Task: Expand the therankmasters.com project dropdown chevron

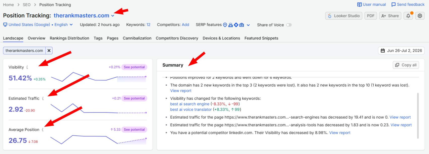Action: tap(112, 16)
